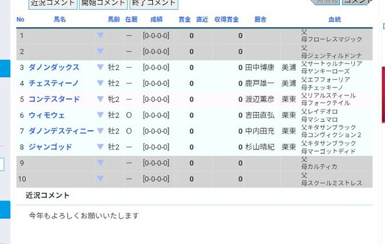Click dam name 母カルティカ
The height and width of the screenshot is (244, 385).
319,167
